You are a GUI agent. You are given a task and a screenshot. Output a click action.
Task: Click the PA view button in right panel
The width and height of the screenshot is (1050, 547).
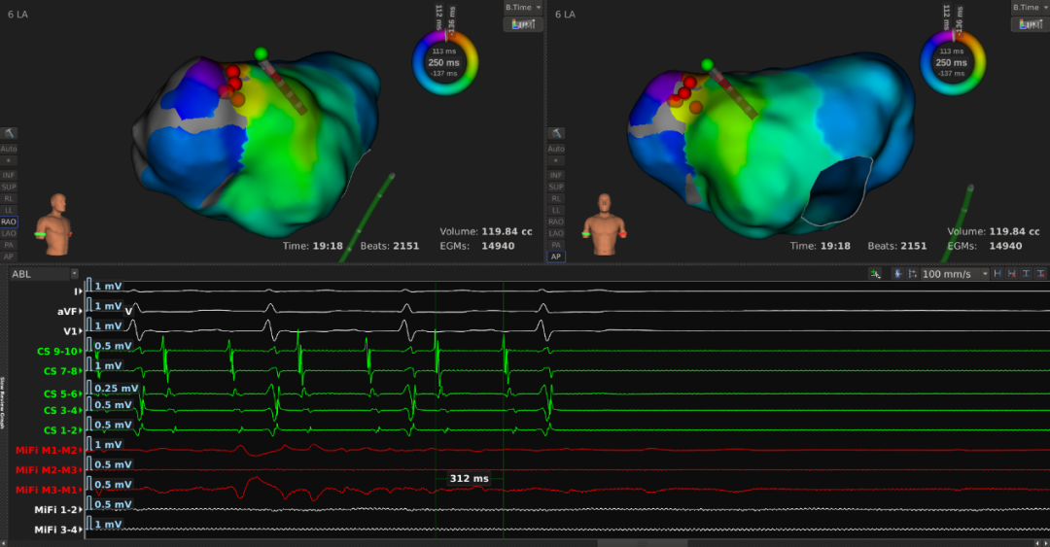click(555, 245)
